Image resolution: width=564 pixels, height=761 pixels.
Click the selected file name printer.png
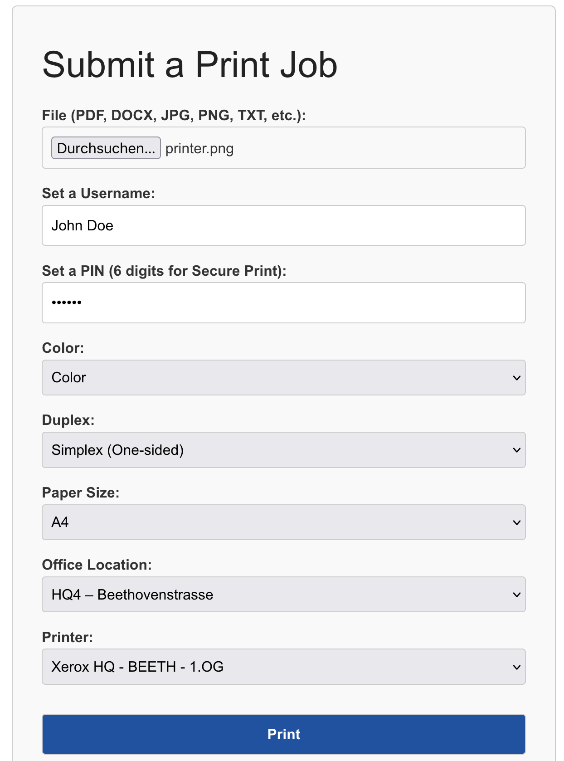[x=199, y=149]
